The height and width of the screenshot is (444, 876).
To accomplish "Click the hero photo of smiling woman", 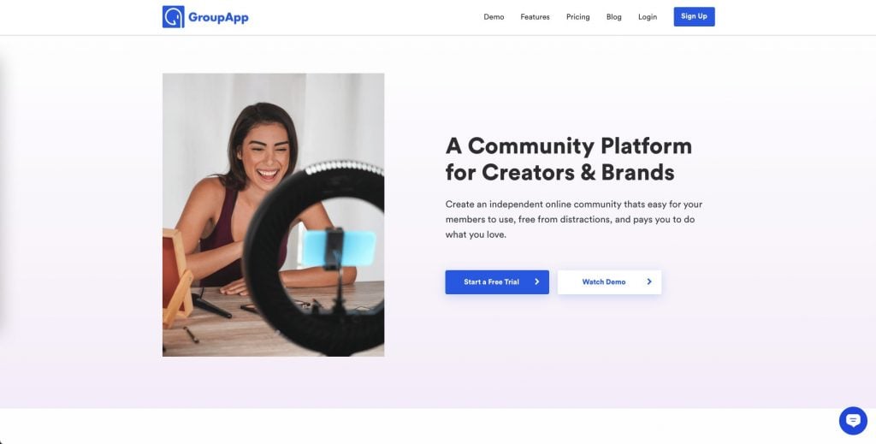I will [273, 215].
